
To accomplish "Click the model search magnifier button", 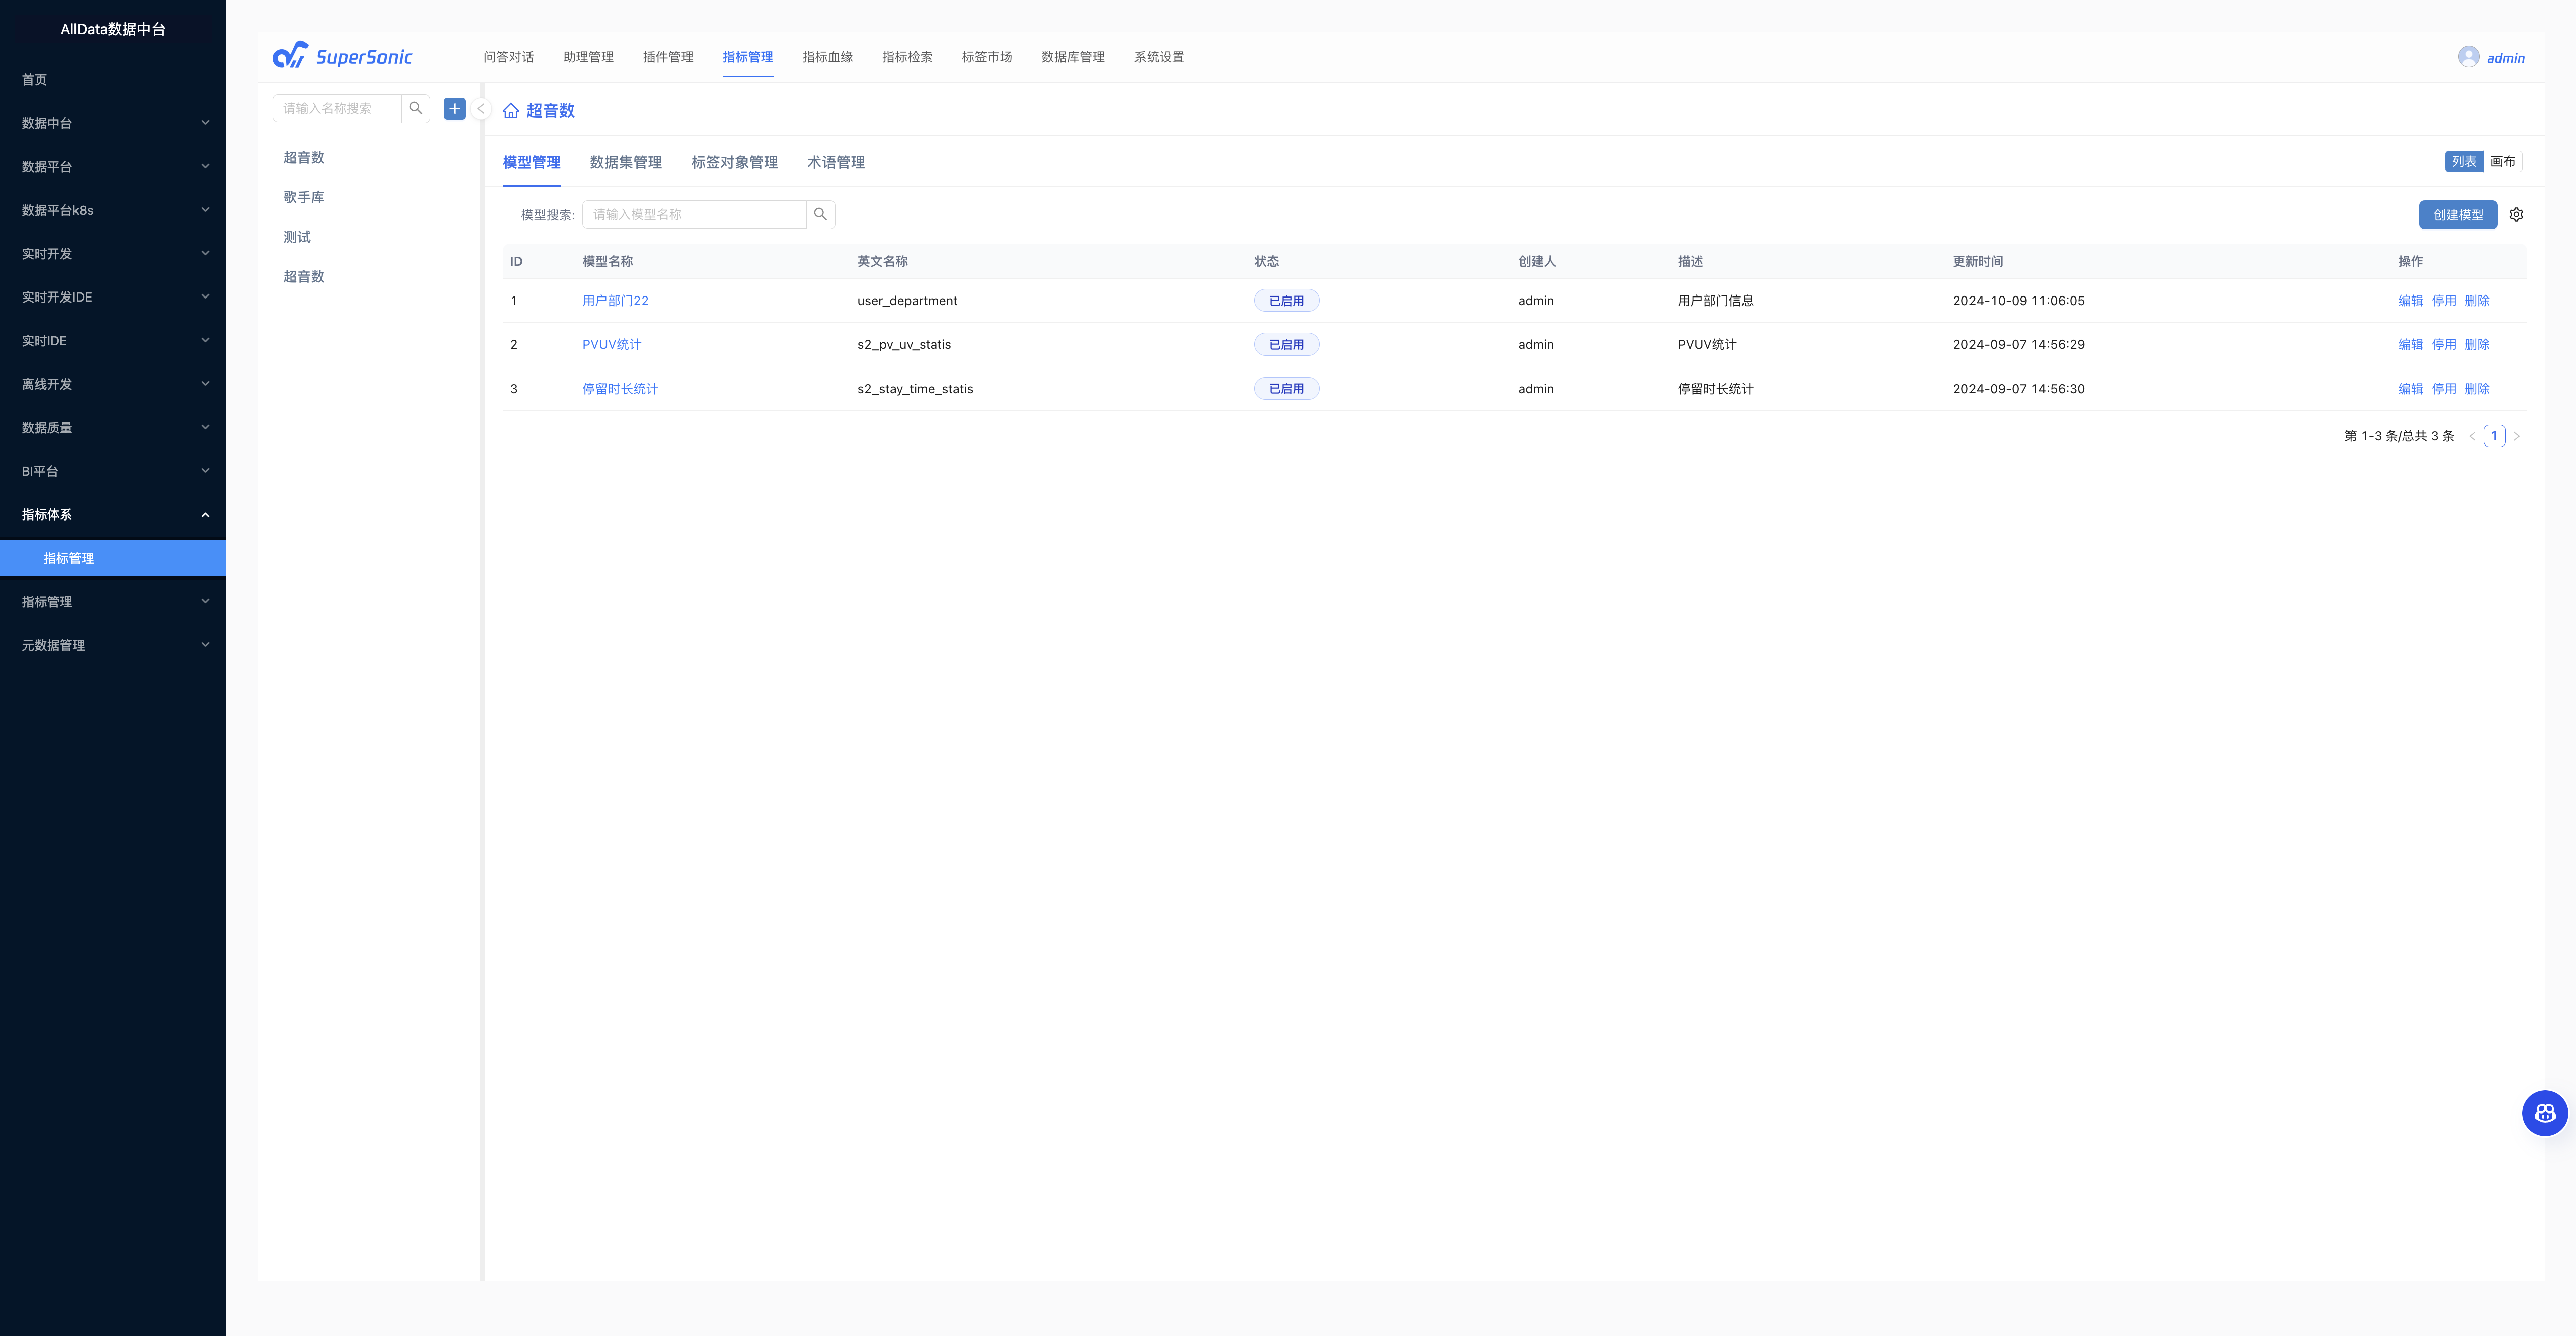I will coord(821,214).
